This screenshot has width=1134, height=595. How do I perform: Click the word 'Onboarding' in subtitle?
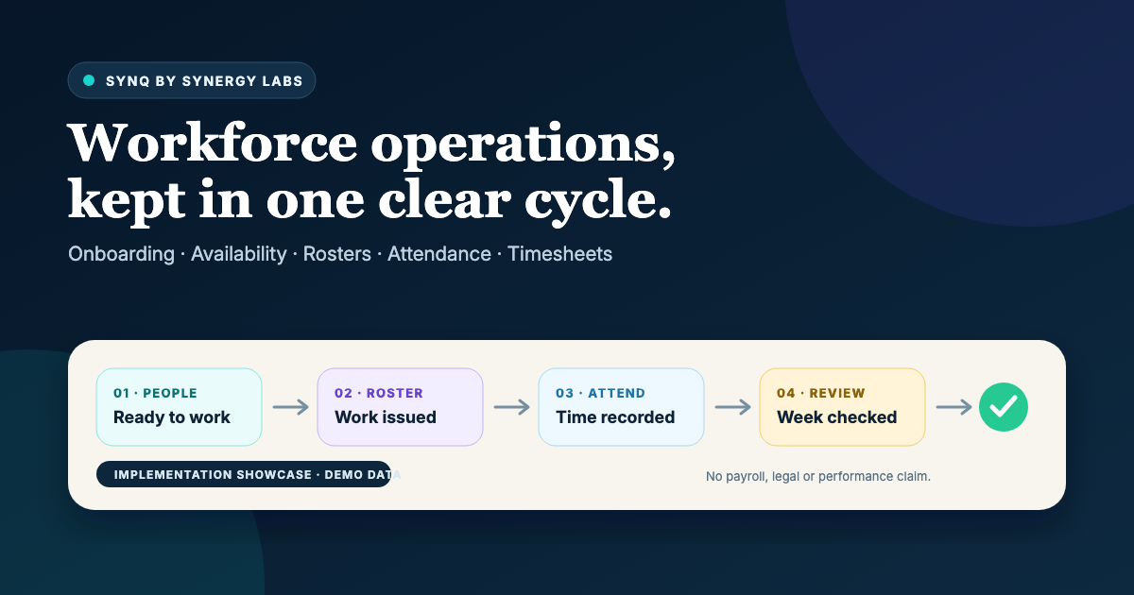click(x=122, y=254)
